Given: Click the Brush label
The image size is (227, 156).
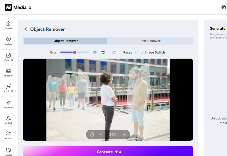Looking at the screenshot, I should (x=54, y=52).
